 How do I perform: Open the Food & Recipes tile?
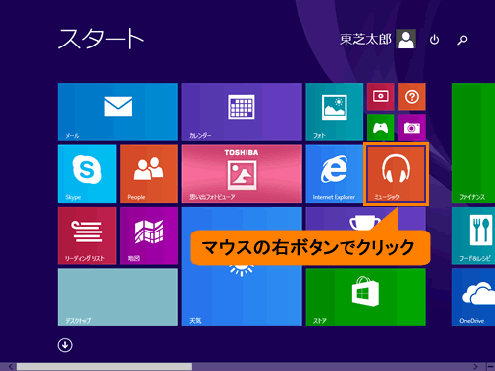tap(473, 235)
